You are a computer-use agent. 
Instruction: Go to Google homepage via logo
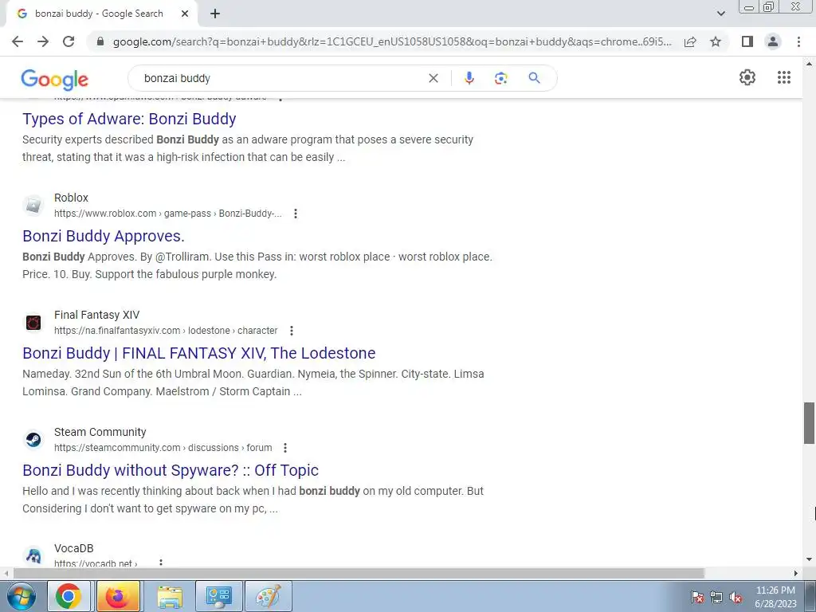55,79
